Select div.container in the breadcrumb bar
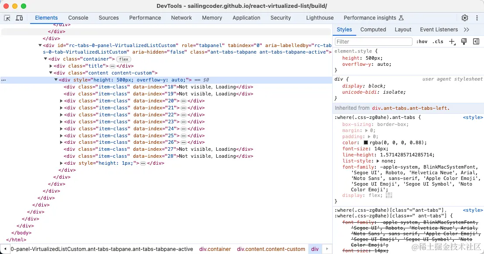 click(x=215, y=249)
